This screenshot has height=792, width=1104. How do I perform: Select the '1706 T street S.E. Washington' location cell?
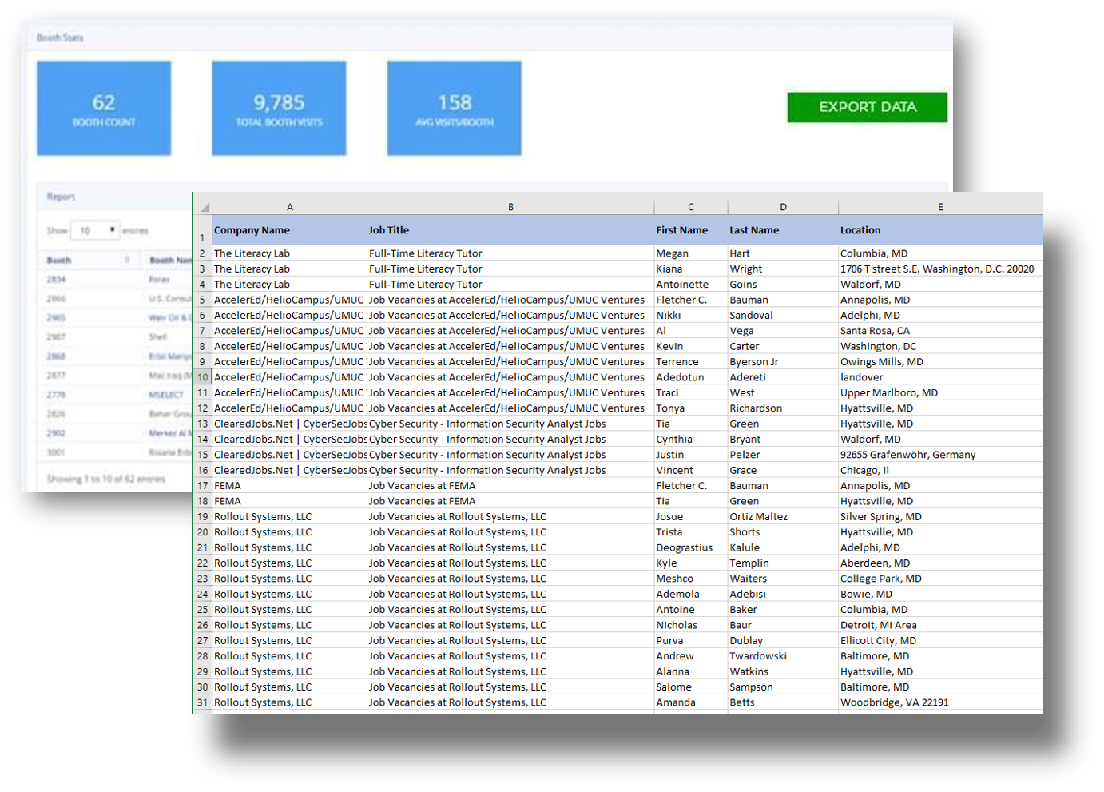(x=940, y=269)
